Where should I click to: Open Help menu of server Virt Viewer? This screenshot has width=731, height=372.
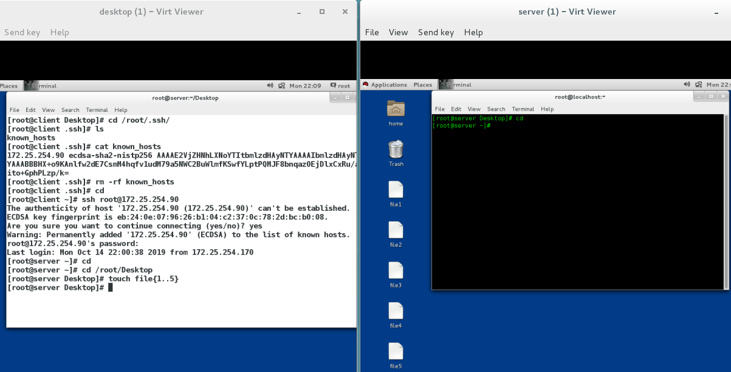pyautogui.click(x=473, y=32)
